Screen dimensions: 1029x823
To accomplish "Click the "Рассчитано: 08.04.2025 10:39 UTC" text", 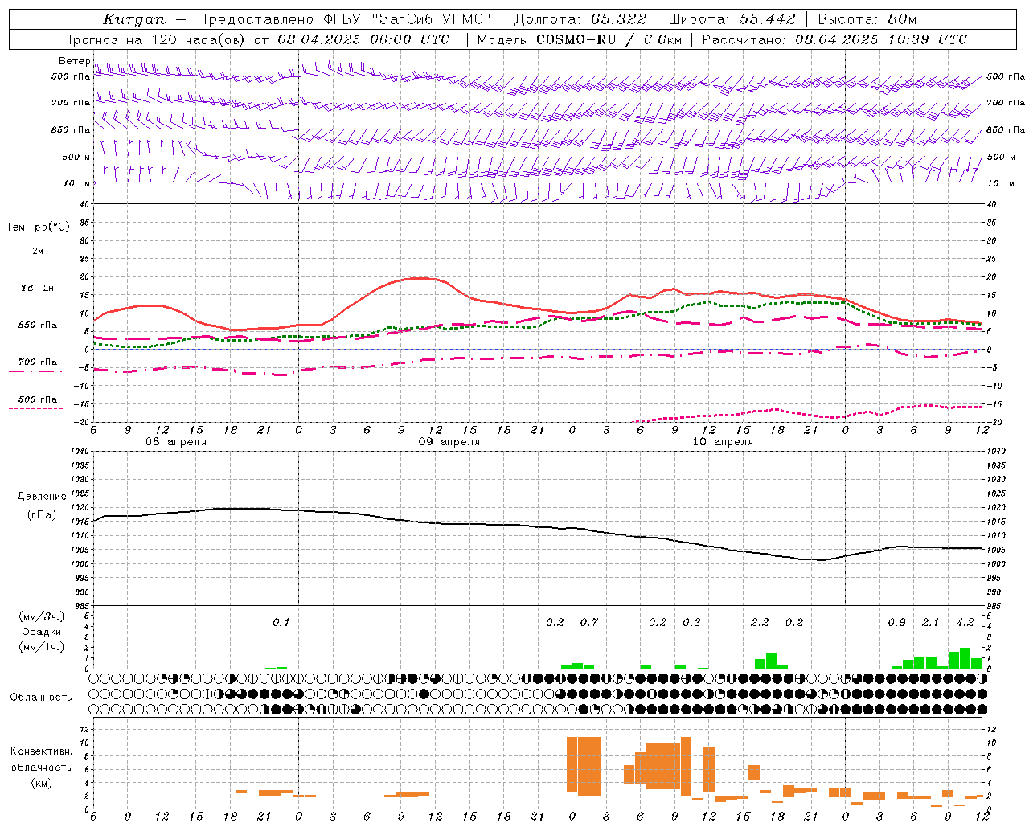I will coord(834,39).
